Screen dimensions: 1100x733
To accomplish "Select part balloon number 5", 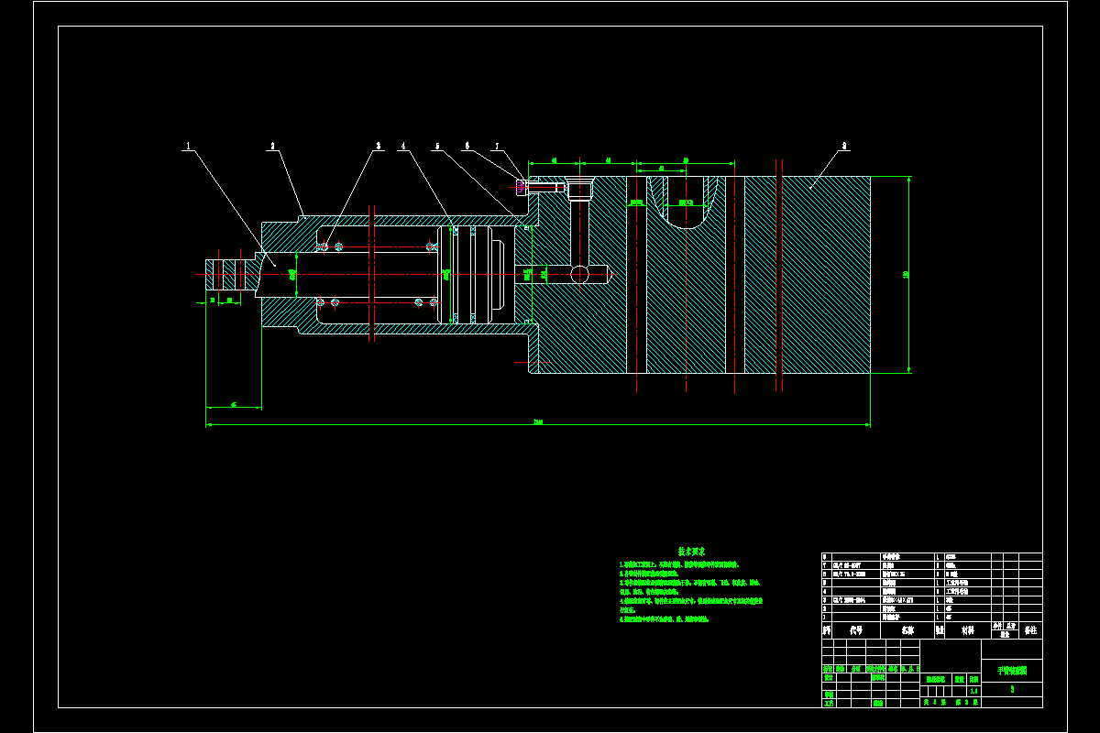I will click(437, 146).
